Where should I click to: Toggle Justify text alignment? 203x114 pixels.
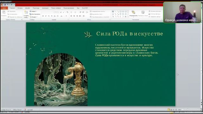[80, 16]
